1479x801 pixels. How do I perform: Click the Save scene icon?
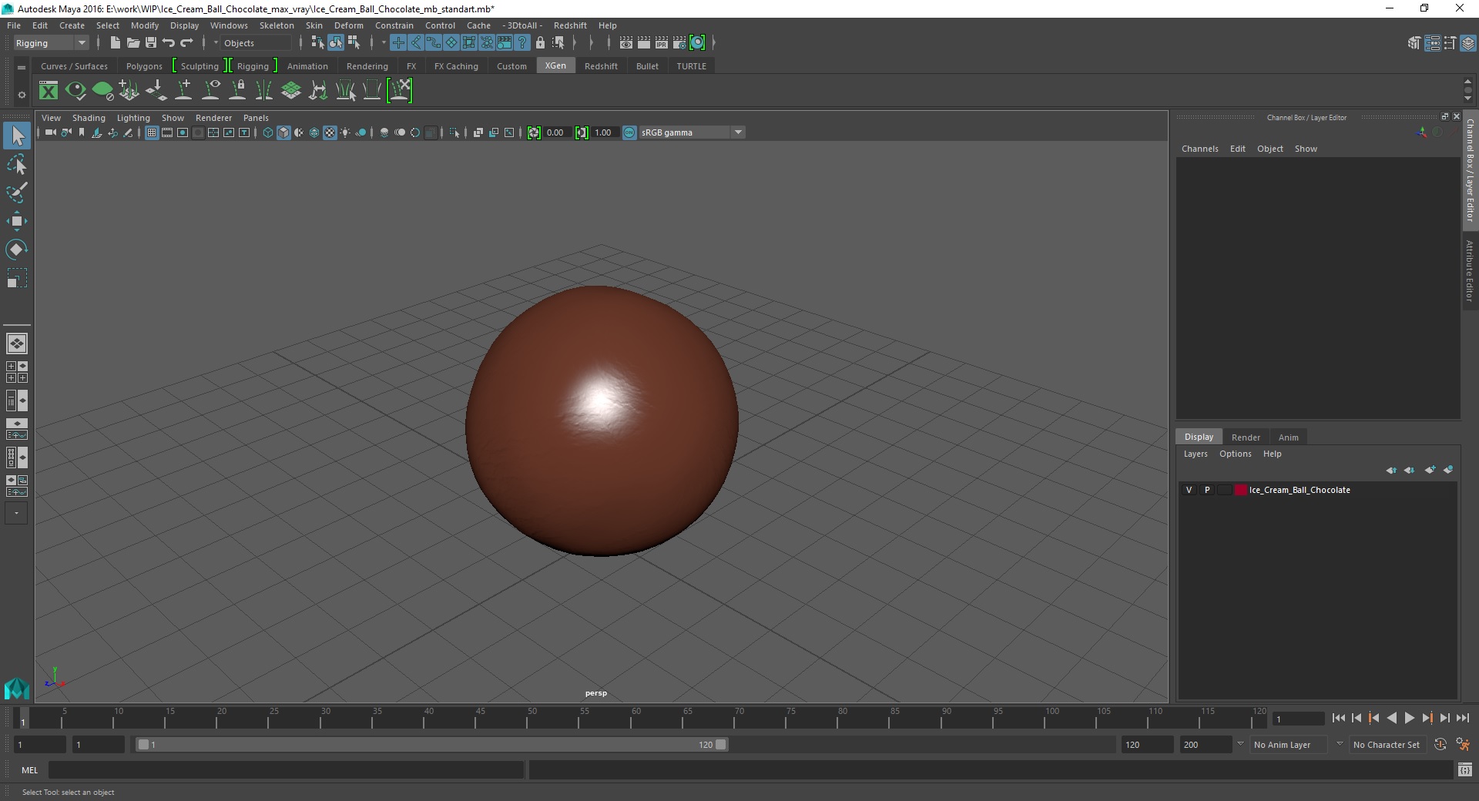coord(151,43)
